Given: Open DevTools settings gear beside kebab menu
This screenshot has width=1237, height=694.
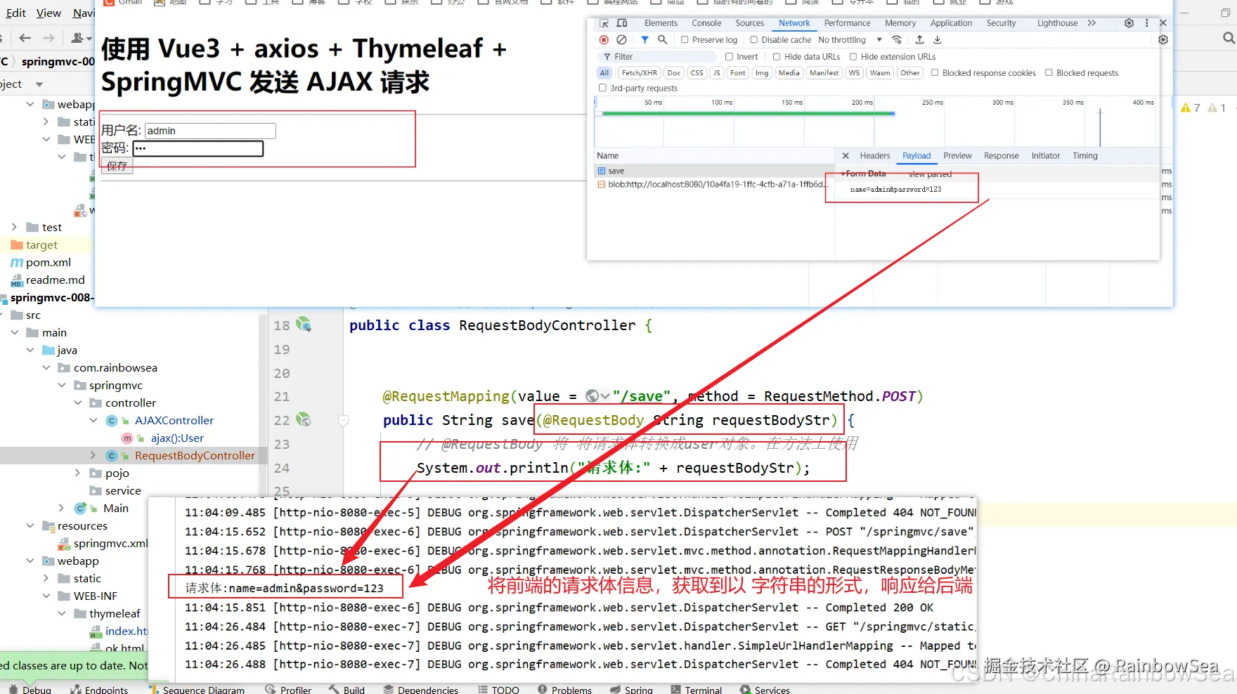Looking at the screenshot, I should point(1129,23).
